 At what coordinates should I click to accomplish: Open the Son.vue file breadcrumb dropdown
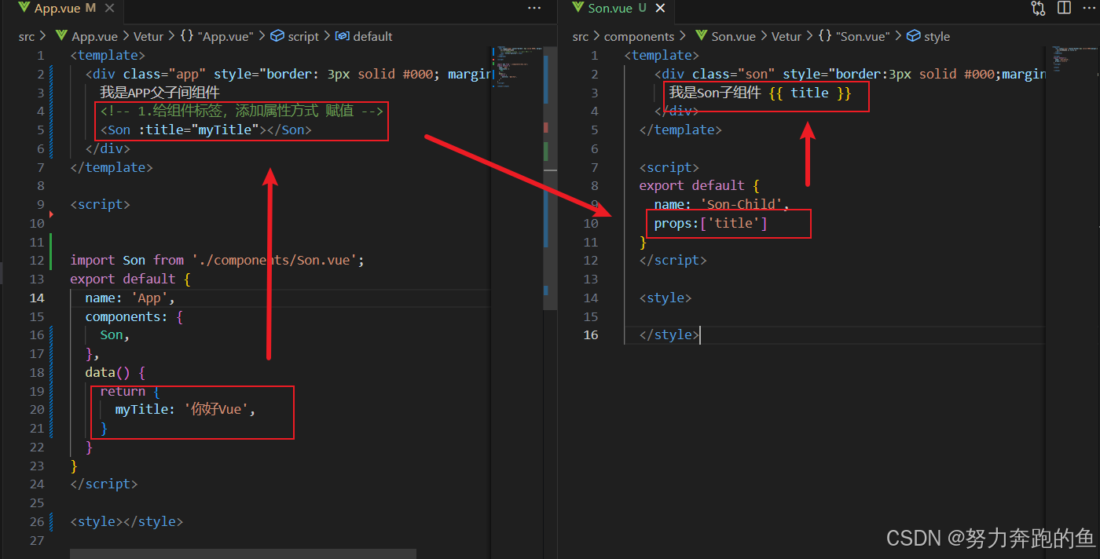pos(733,36)
